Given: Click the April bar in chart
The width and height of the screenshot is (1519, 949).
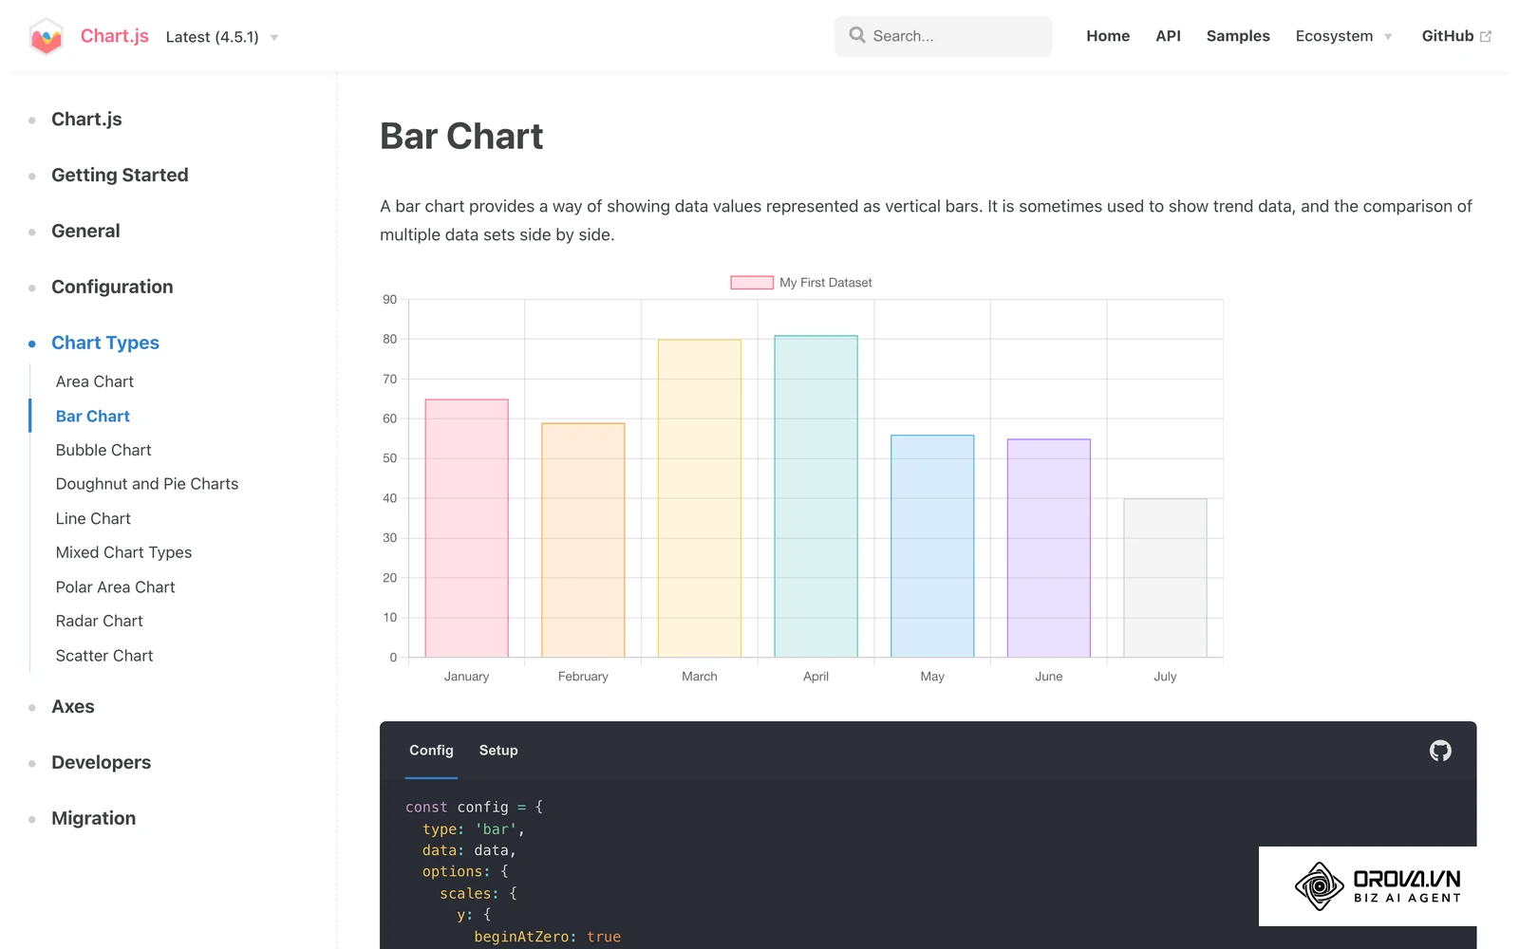Looking at the screenshot, I should click(x=816, y=496).
